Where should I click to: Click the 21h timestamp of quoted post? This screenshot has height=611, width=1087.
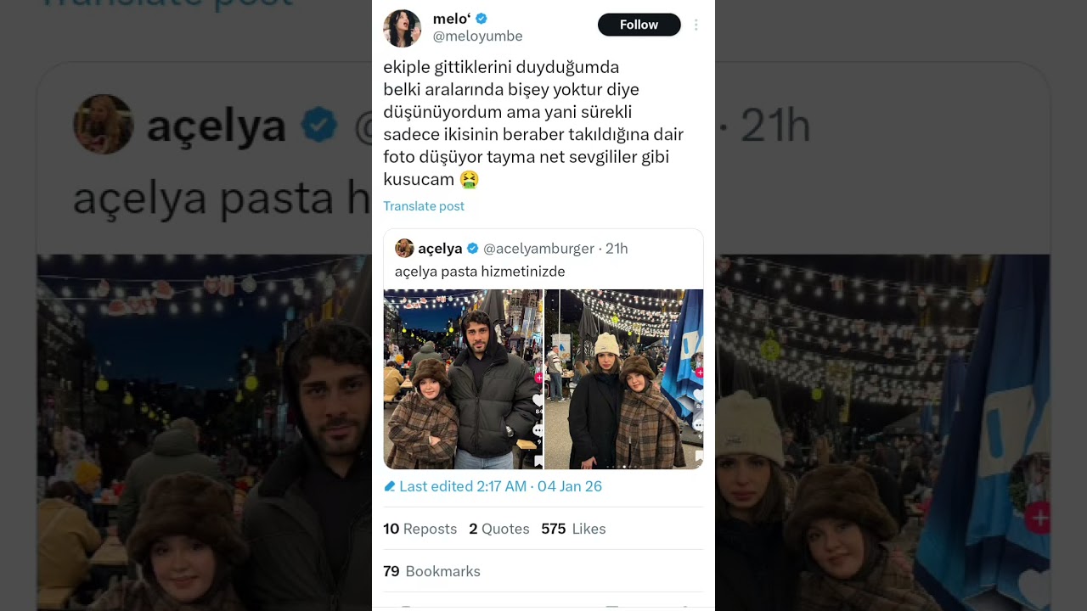pos(617,249)
